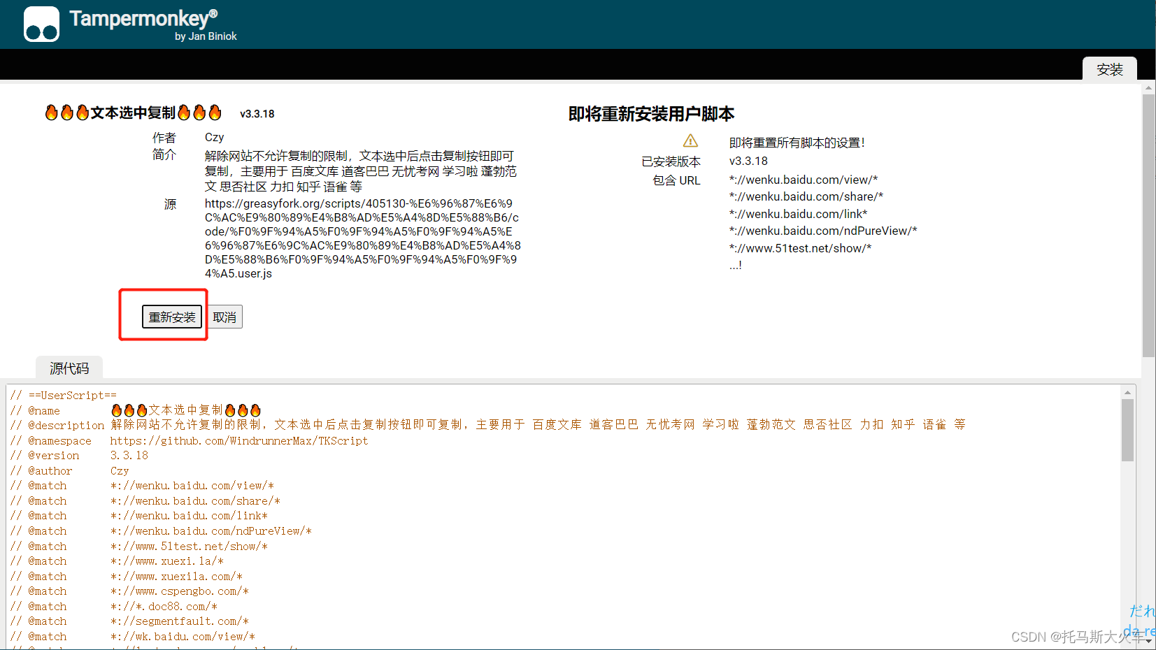Click the include URL *://wenku.baidu.com/share/*
Screen dimensions: 1156x650
point(806,196)
